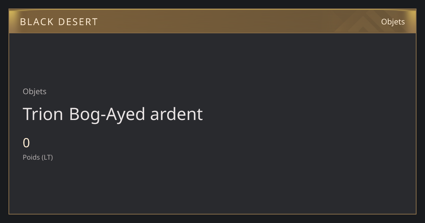Click the Trion Bog-Ayed ardent heading

pos(113,114)
